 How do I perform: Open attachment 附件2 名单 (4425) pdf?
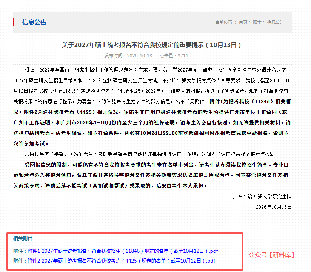click(122, 261)
